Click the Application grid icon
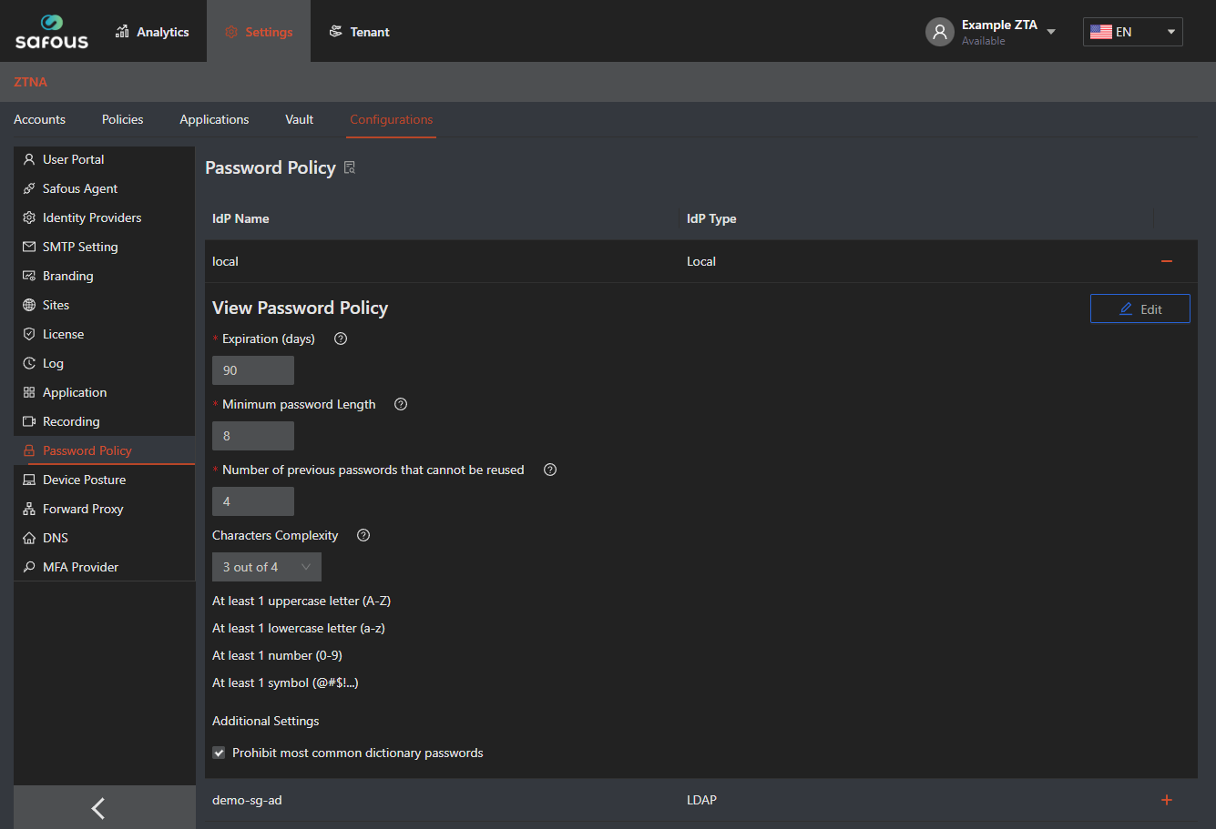1216x829 pixels. tap(29, 392)
